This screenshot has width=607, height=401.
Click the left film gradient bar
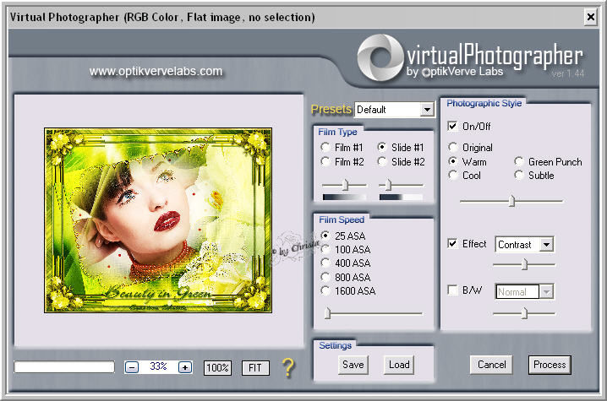point(345,198)
